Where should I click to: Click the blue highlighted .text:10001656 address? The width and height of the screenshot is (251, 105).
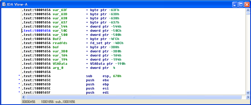click(x=36, y=31)
